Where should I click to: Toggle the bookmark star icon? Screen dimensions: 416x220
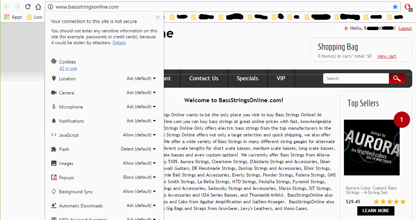[395, 7]
